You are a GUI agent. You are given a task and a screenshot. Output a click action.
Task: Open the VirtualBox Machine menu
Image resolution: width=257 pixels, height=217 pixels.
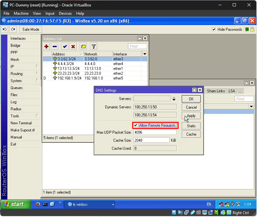pos(21,13)
